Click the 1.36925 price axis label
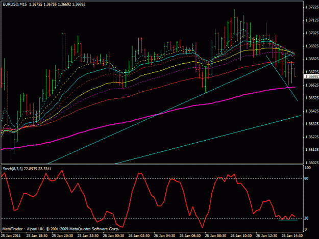Image resolution: width=319 pixels, height=239 pixels. coord(312,46)
